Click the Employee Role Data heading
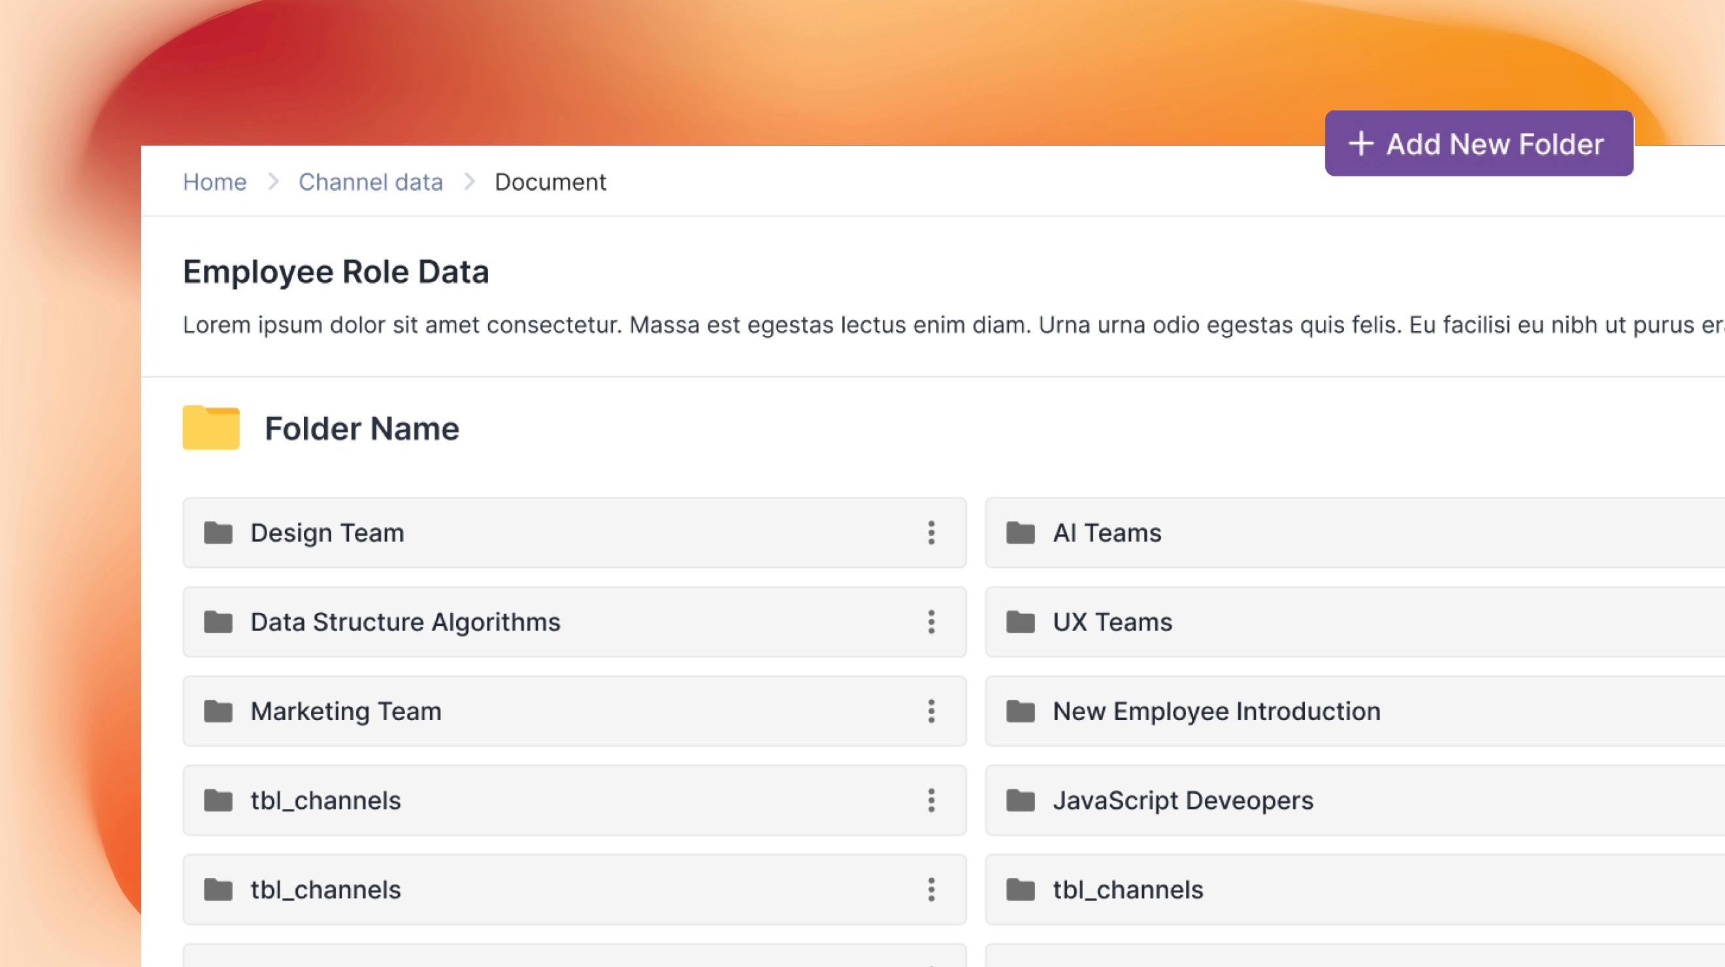 [x=336, y=272]
